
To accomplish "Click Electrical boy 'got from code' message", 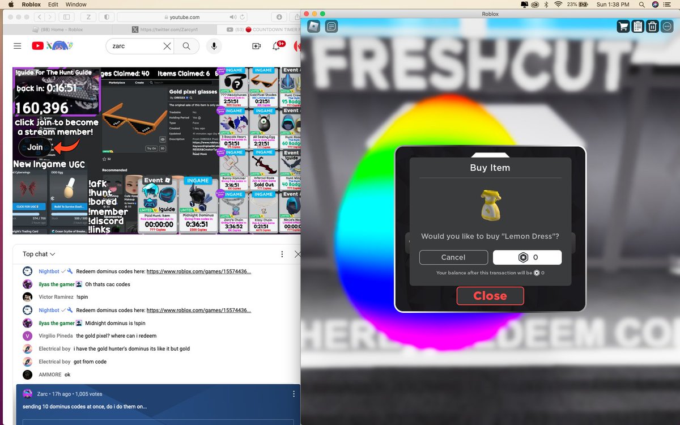I will pyautogui.click(x=90, y=362).
